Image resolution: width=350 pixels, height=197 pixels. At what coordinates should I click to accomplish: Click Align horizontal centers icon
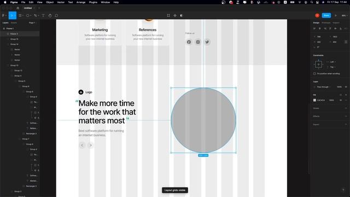(319, 28)
